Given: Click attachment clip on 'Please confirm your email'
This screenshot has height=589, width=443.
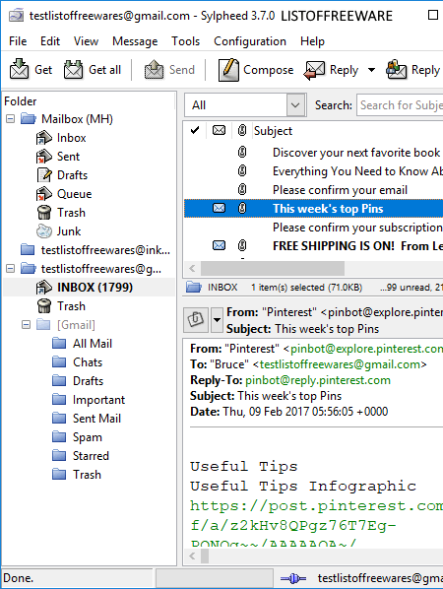Looking at the screenshot, I should point(242,189).
